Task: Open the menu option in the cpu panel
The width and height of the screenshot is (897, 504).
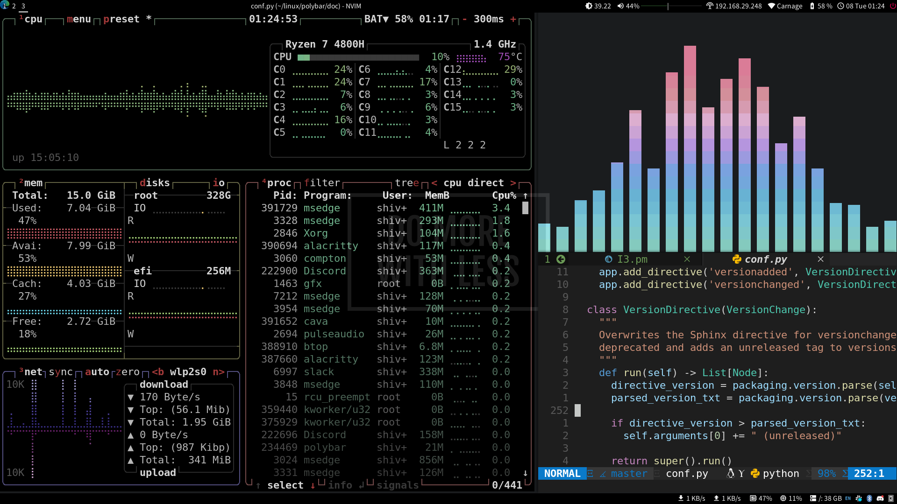Action: (78, 19)
